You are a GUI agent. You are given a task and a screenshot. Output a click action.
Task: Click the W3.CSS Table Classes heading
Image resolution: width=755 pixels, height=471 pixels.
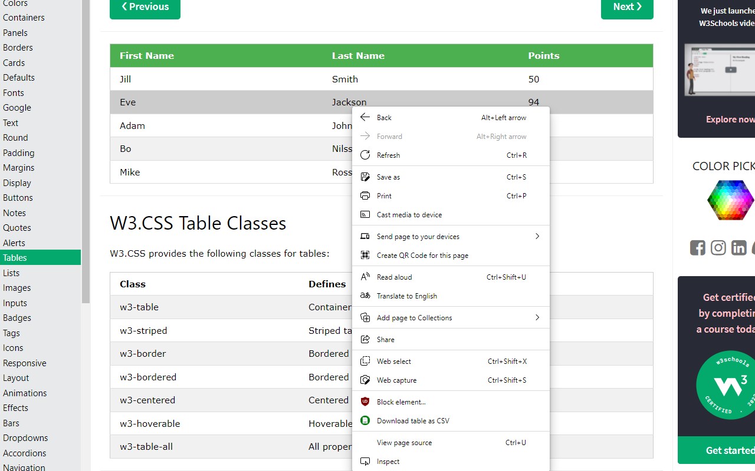198,223
